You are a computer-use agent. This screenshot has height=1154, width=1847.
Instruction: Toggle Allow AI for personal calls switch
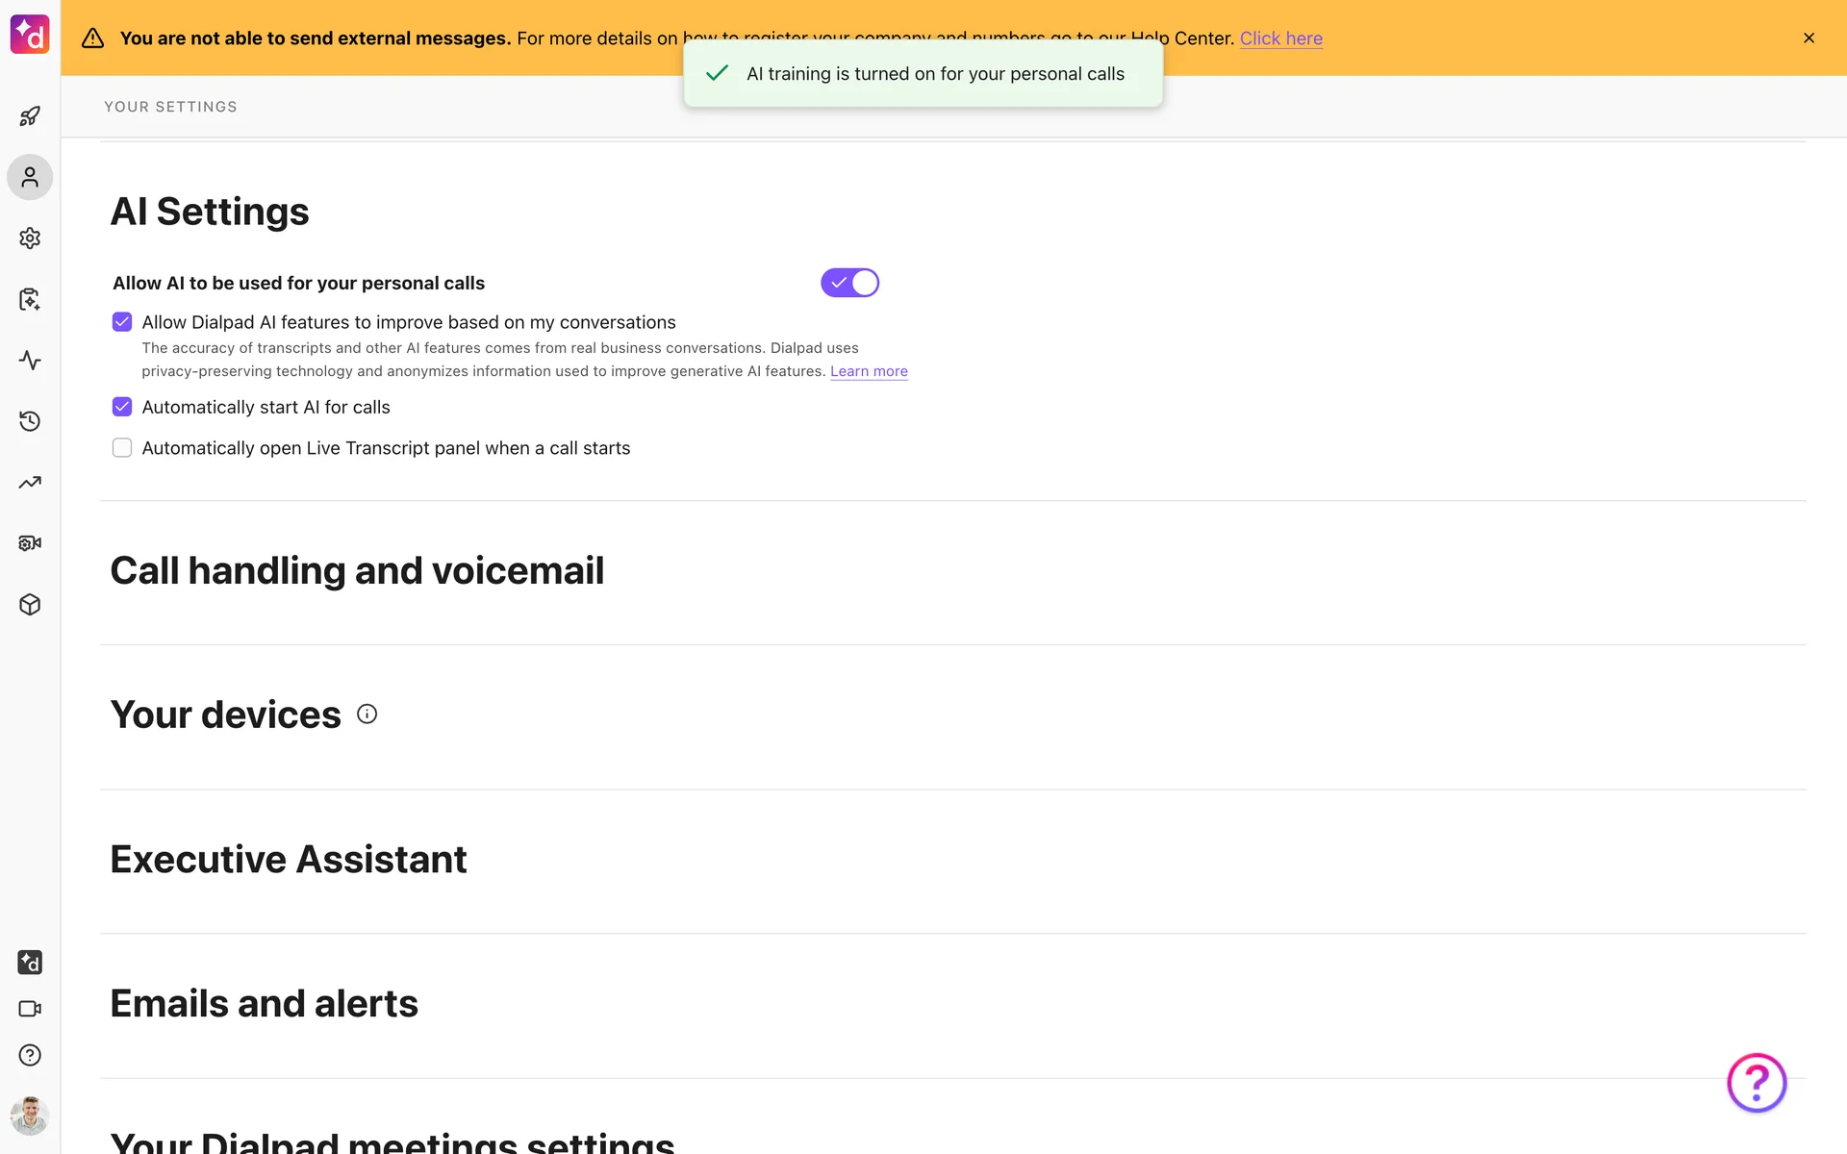tap(849, 283)
